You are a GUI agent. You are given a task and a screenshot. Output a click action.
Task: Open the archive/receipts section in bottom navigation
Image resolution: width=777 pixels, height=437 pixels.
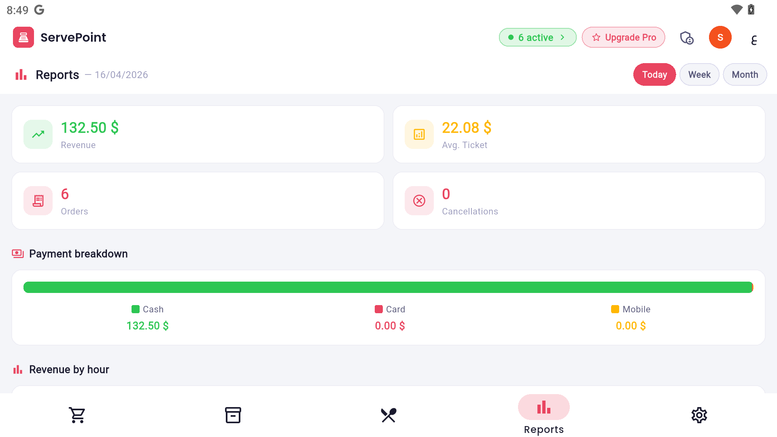coord(233,415)
